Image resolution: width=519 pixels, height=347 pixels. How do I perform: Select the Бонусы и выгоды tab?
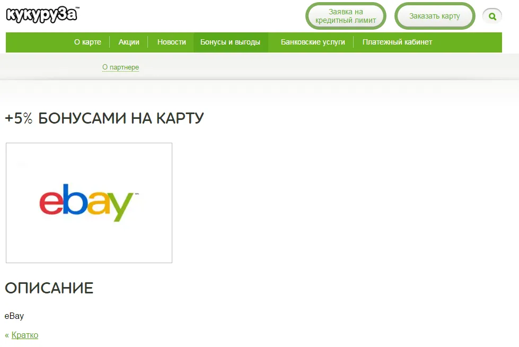coord(231,42)
